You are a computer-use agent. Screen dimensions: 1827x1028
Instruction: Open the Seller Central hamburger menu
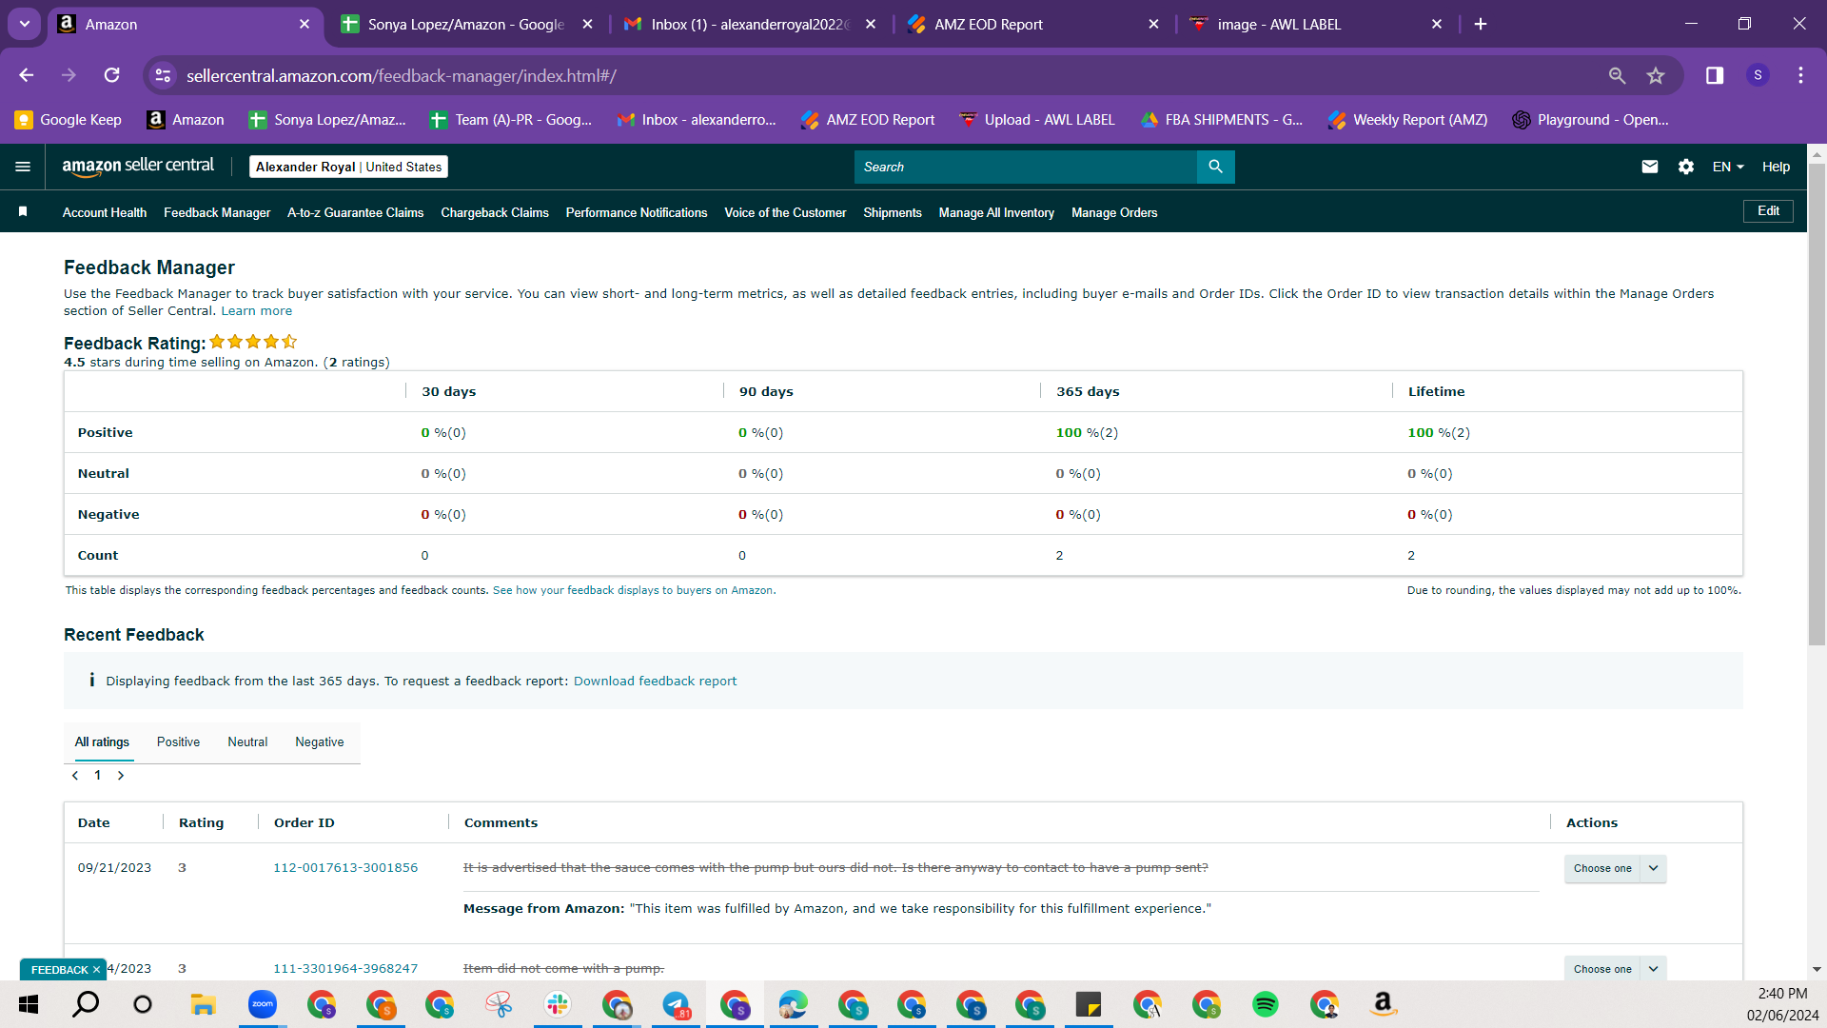tap(23, 167)
